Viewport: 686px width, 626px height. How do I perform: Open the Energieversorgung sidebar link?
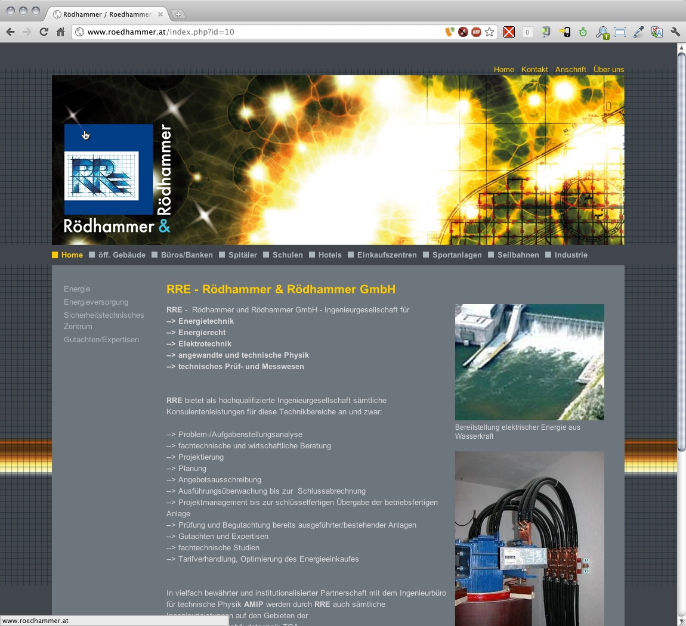[x=96, y=302]
